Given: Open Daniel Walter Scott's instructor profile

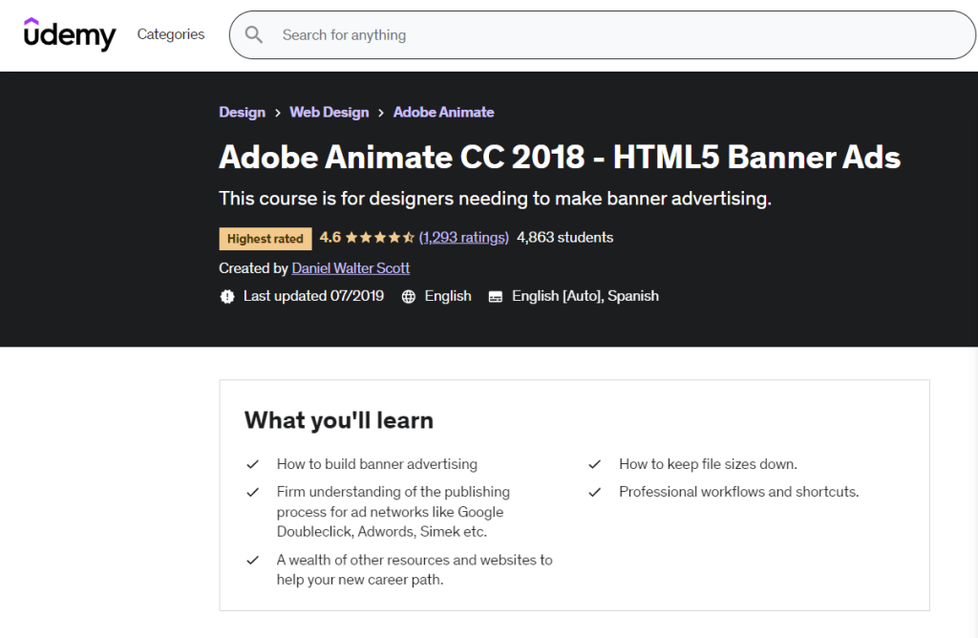Looking at the screenshot, I should 351,268.
